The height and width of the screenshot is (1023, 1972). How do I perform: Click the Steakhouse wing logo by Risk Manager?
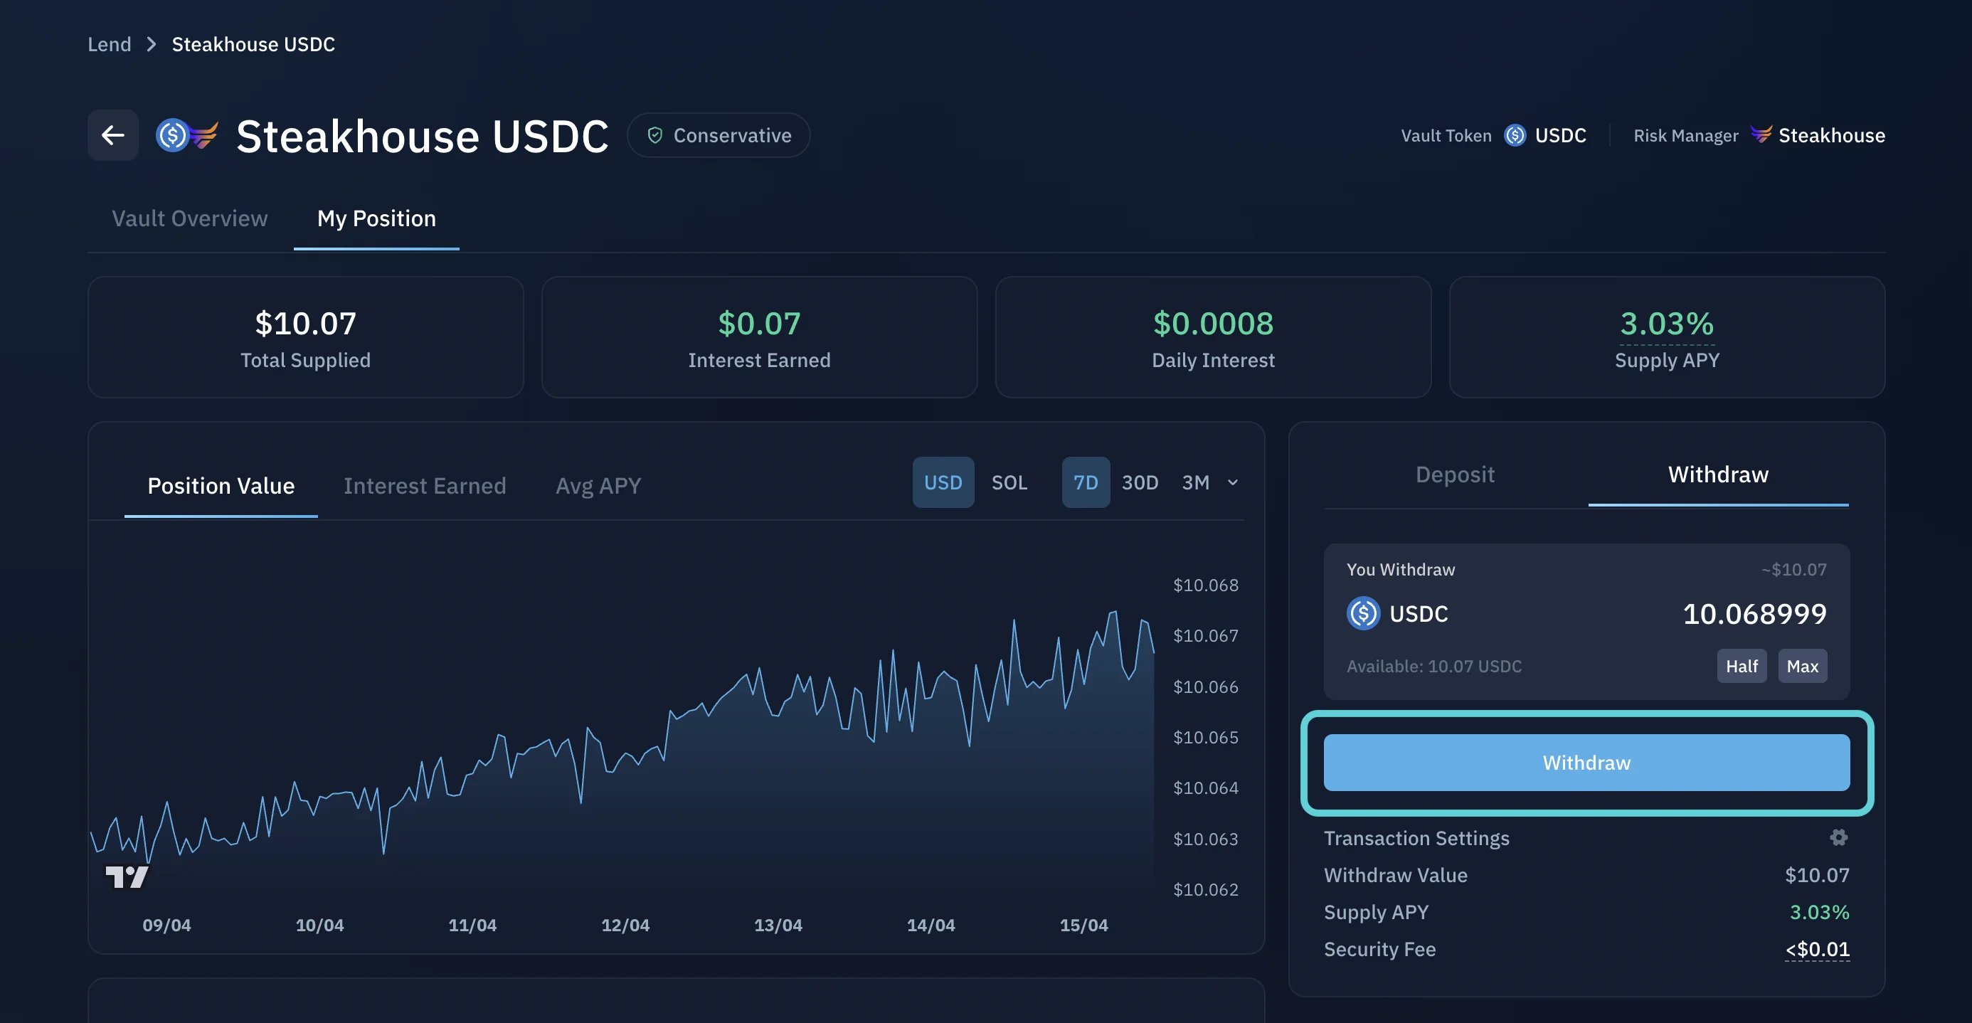point(1761,134)
